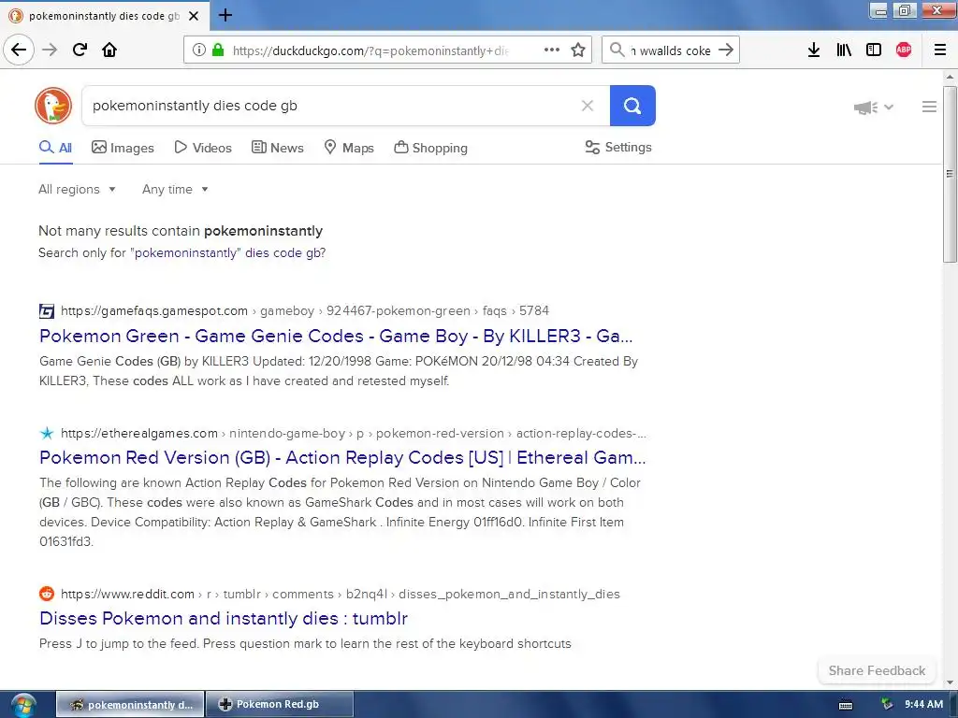
Task: Open the Any time filter dropdown
Action: tap(175, 189)
